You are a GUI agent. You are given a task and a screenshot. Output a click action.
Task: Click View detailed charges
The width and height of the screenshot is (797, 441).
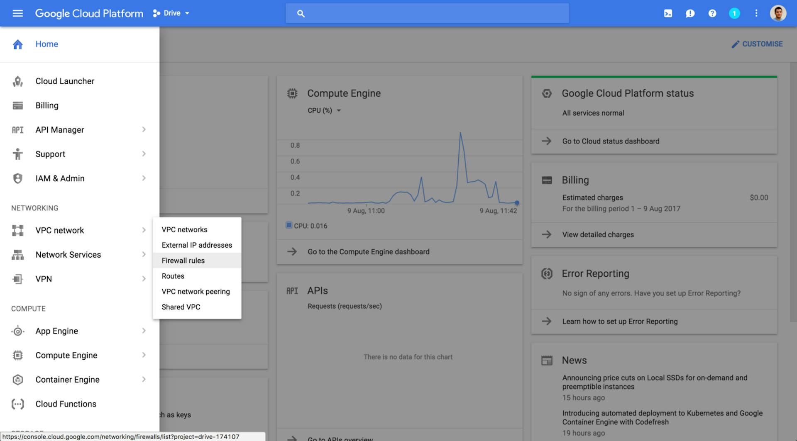(598, 234)
